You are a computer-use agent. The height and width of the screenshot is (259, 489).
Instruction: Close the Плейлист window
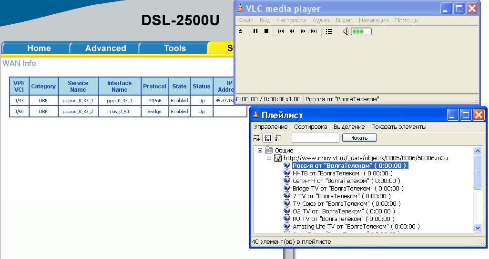pos(479,115)
